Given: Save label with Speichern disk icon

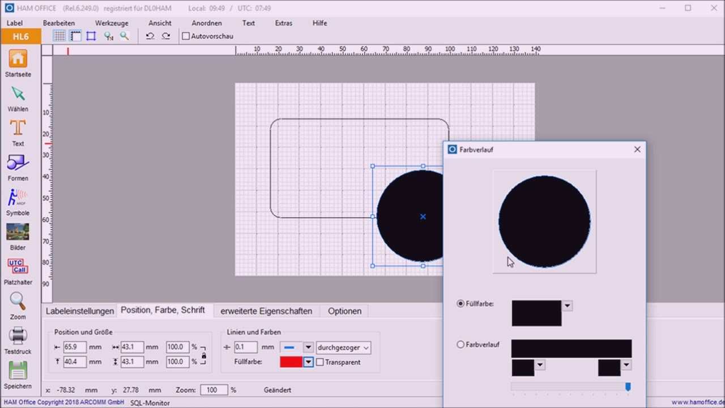Looking at the screenshot, I should click(18, 371).
